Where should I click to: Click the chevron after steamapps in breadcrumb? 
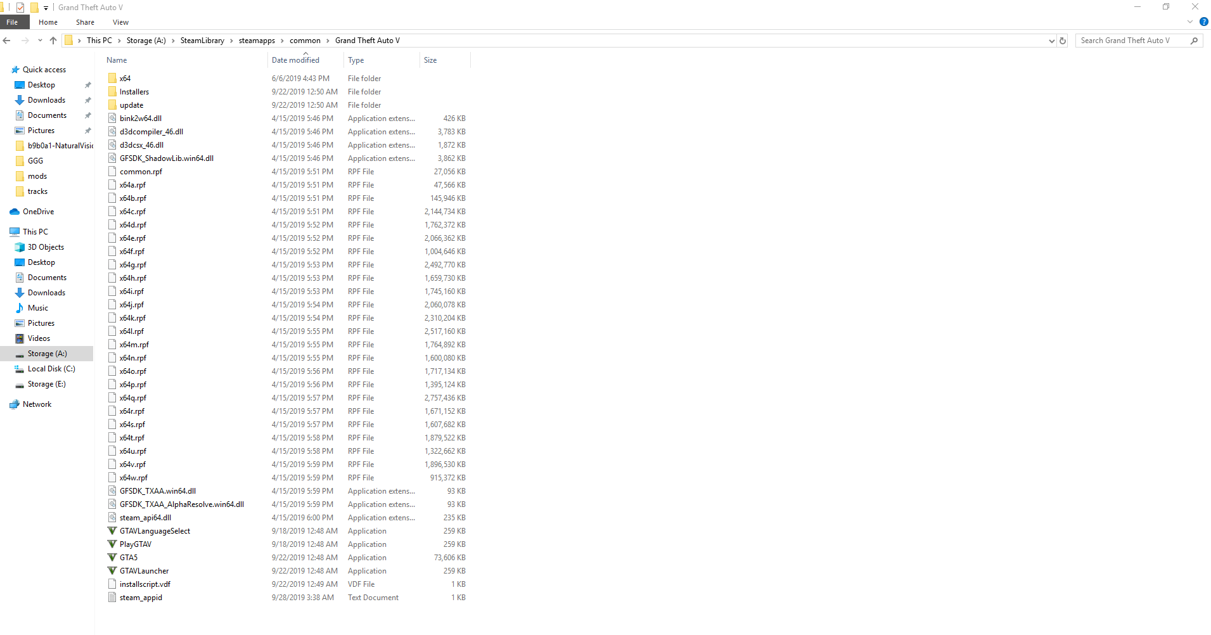[x=282, y=41]
